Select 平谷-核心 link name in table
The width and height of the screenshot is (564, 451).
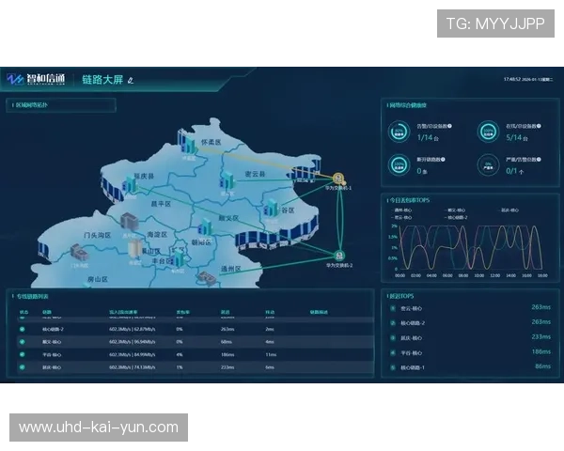52,354
